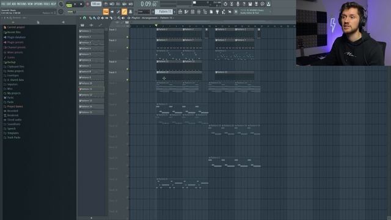
Task: Open the Pattern 11 selector dropdown
Action: pyautogui.click(x=164, y=12)
